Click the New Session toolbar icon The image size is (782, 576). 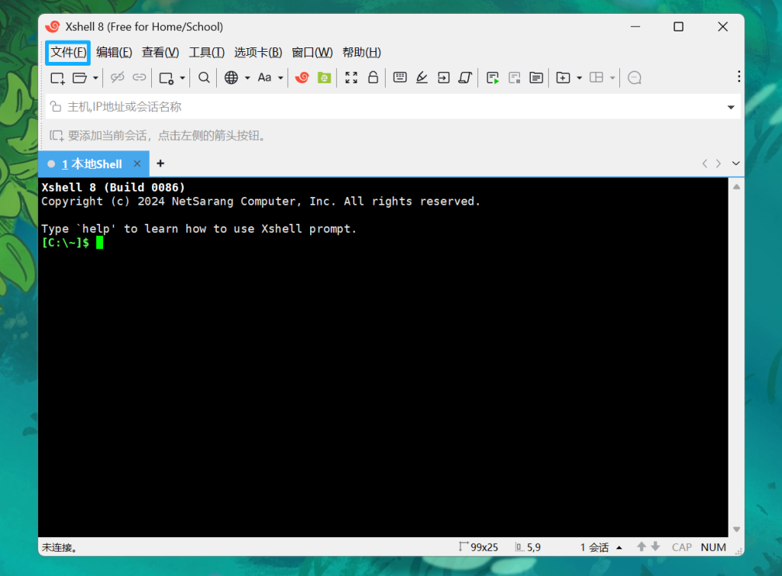pos(57,77)
